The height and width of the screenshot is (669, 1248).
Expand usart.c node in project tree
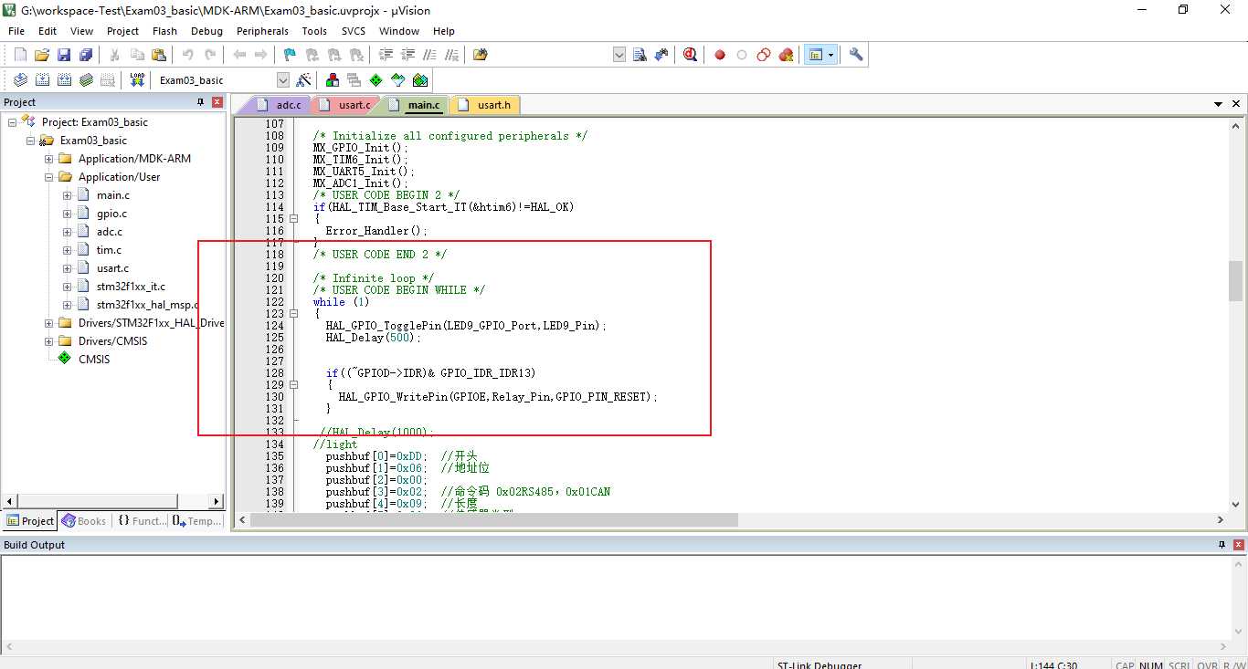(x=67, y=268)
